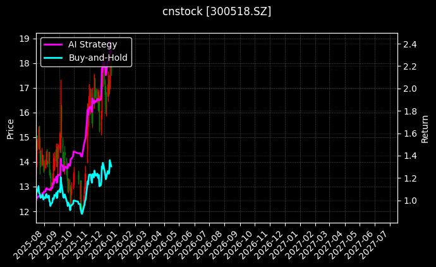This screenshot has height=267, width=436.
Task: Click the 2026-12 date label
Action: click(x=269, y=245)
